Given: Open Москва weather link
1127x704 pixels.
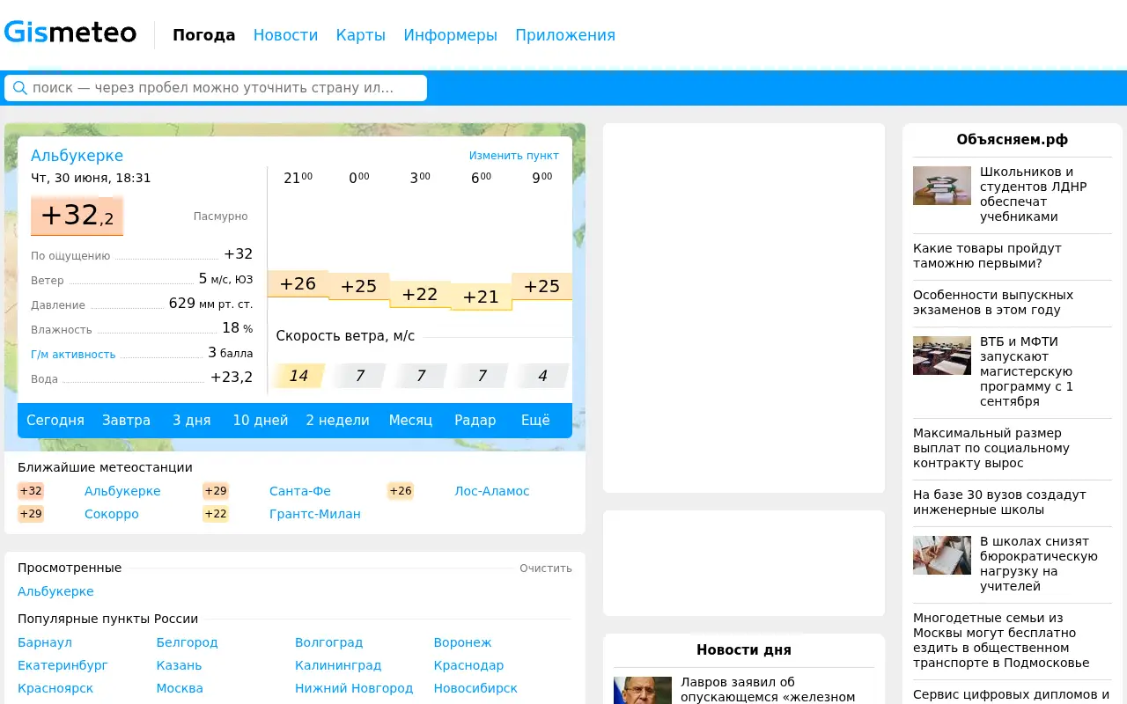Looking at the screenshot, I should coord(180,688).
